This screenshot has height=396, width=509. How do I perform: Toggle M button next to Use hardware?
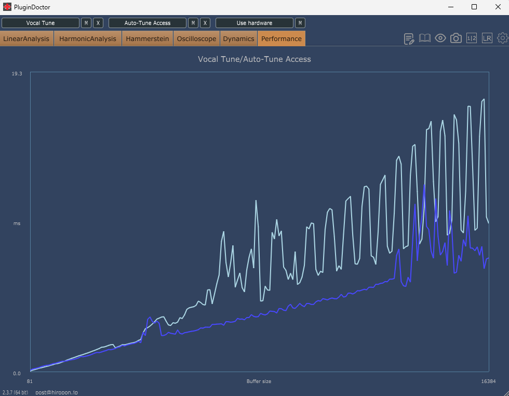(x=300, y=23)
